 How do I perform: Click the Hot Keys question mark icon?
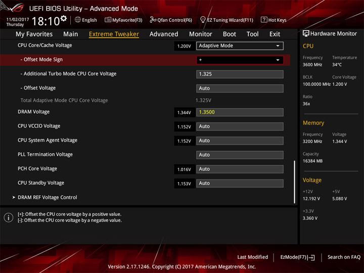pyautogui.click(x=264, y=20)
